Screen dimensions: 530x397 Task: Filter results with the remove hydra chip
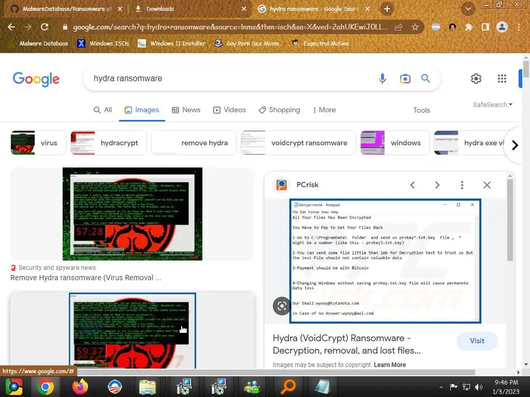(x=194, y=143)
